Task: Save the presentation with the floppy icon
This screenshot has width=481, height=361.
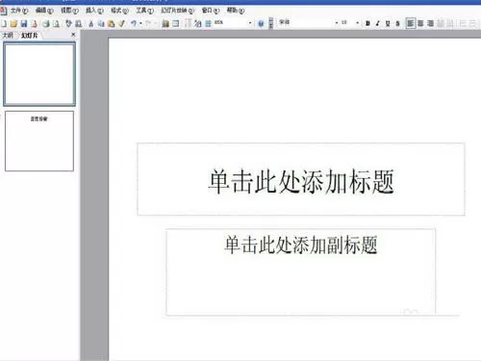Action: point(24,23)
